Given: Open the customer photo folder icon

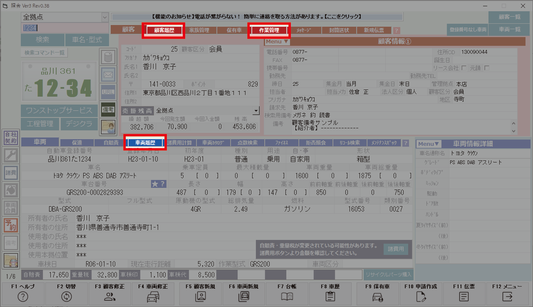Looking at the screenshot, I should pyautogui.click(x=108, y=126).
